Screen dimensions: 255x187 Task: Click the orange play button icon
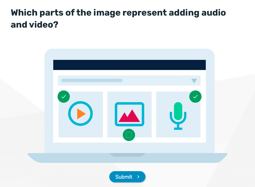point(80,113)
